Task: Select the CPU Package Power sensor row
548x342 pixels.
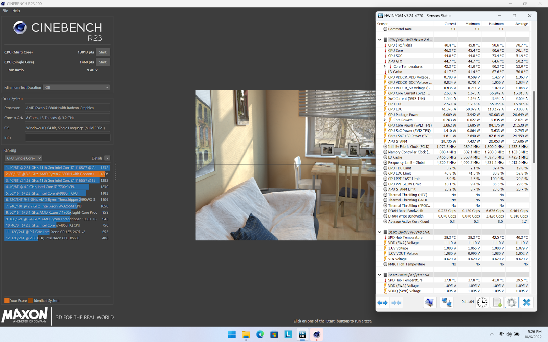Action: point(453,115)
